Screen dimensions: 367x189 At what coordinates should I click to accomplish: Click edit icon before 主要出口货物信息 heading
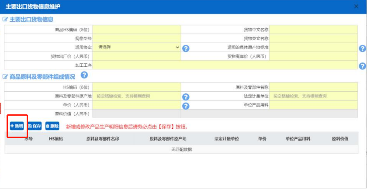(5, 20)
